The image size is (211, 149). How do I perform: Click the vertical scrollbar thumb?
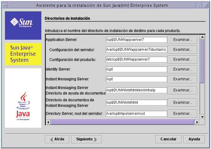202,61
